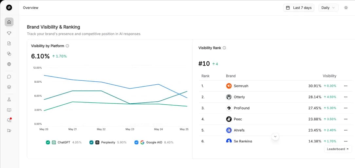Image resolution: width=355 pixels, height=168 pixels.
Task: Open the Last 7 days date range picker
Action: coord(299,8)
